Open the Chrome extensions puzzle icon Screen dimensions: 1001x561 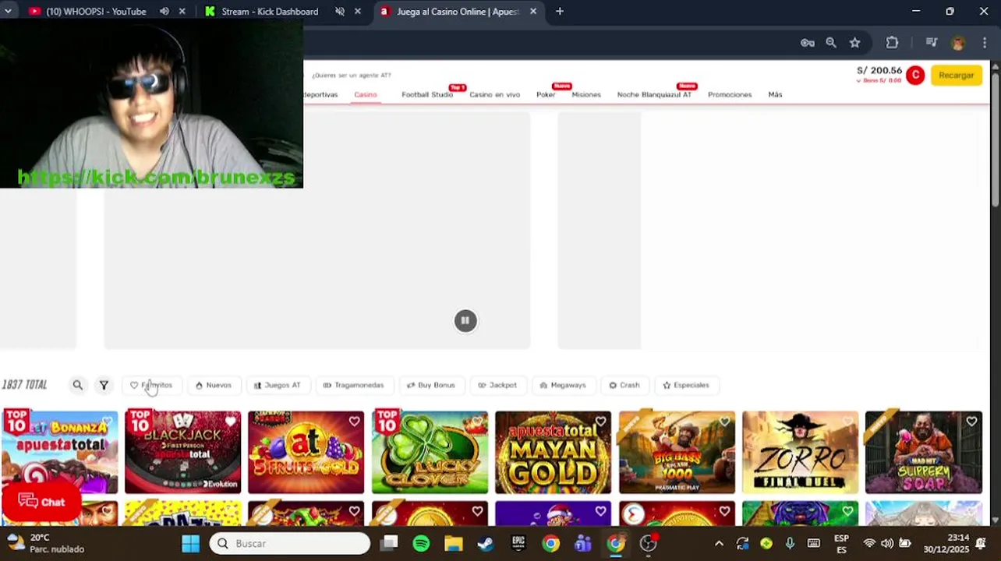coord(892,43)
